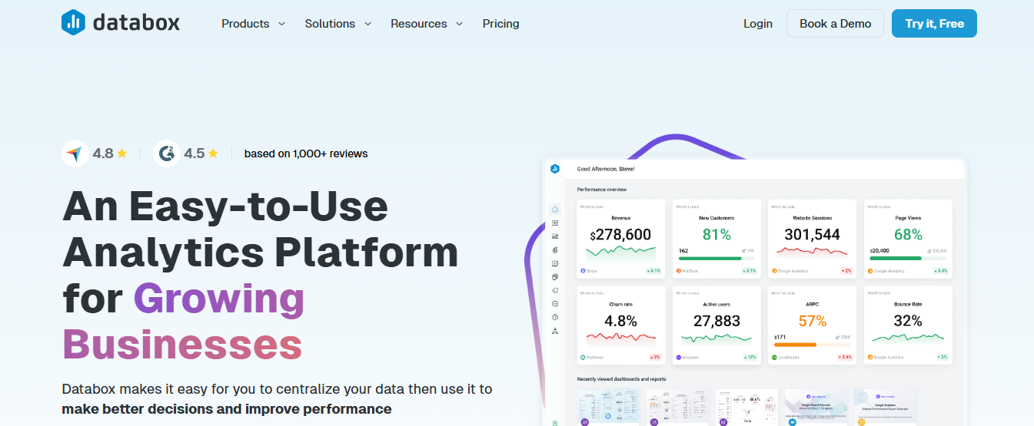
Task: Click the Databox icon above the dashboard sidebar
Action: coord(555,169)
